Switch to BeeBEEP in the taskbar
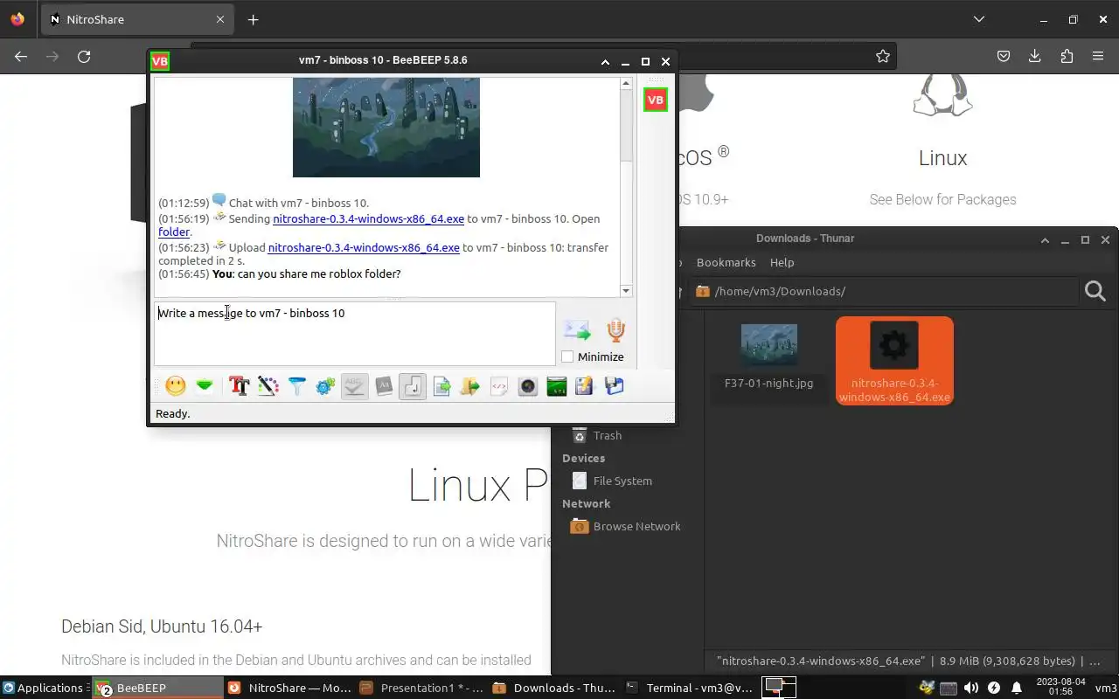This screenshot has height=699, width=1119. [x=156, y=688]
